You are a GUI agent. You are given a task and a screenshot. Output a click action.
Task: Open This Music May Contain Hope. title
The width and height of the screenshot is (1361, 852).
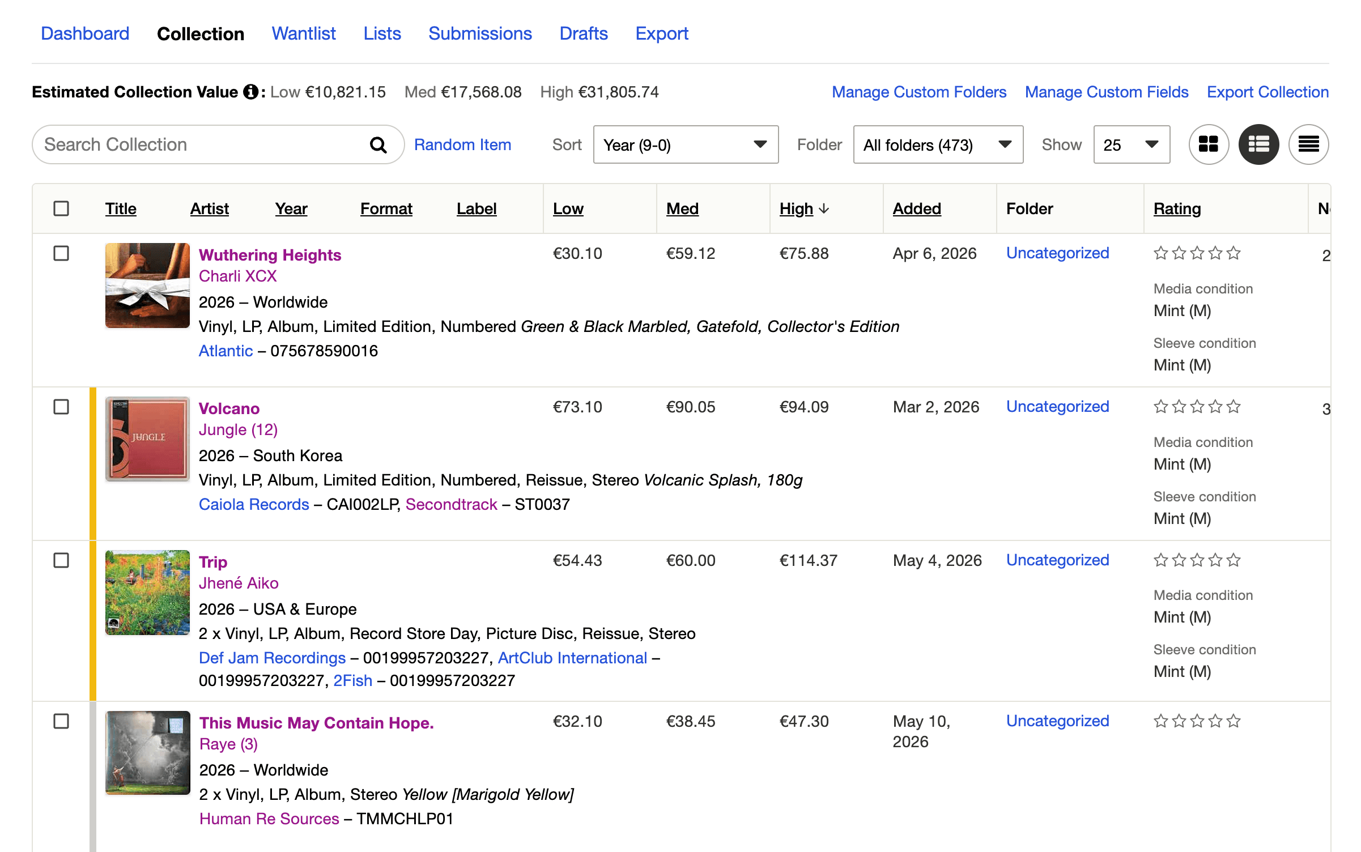click(x=316, y=723)
